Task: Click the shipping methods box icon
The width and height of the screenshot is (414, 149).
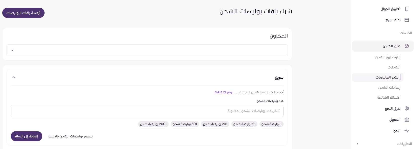Action: click(x=406, y=46)
